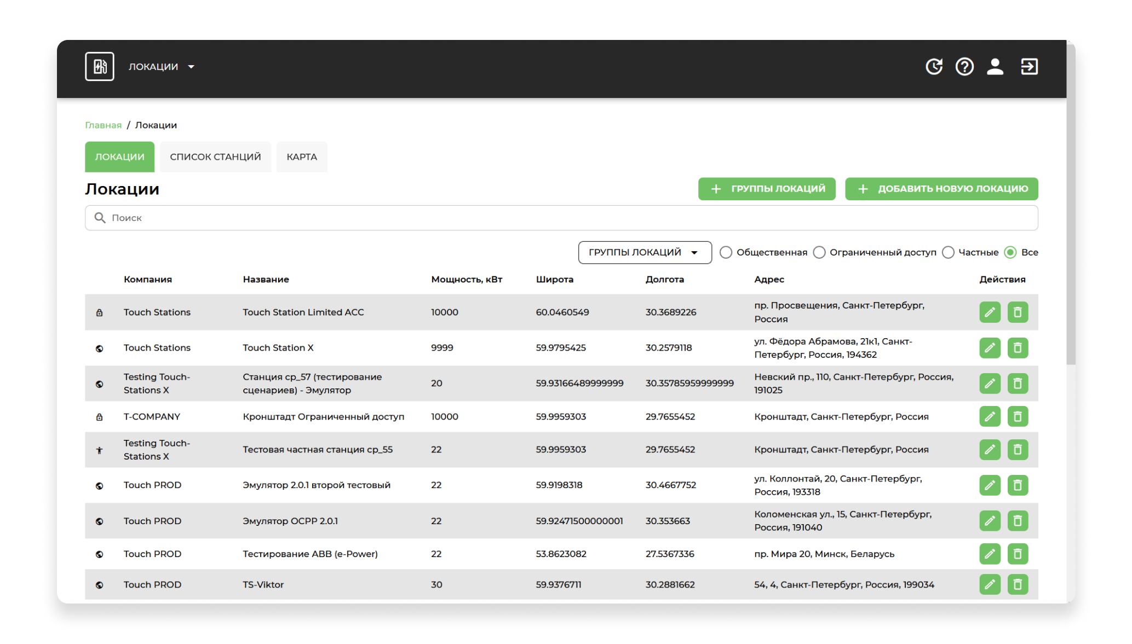Edit Тестовая частная станция cp_55
1132x644 pixels.
click(x=990, y=450)
